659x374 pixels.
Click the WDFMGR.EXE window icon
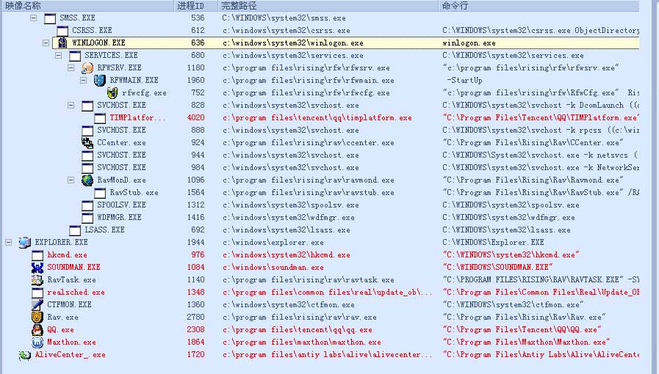tap(87, 218)
